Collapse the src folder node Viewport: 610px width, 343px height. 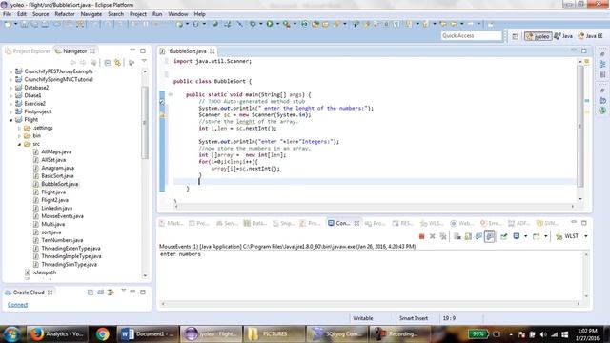point(19,144)
